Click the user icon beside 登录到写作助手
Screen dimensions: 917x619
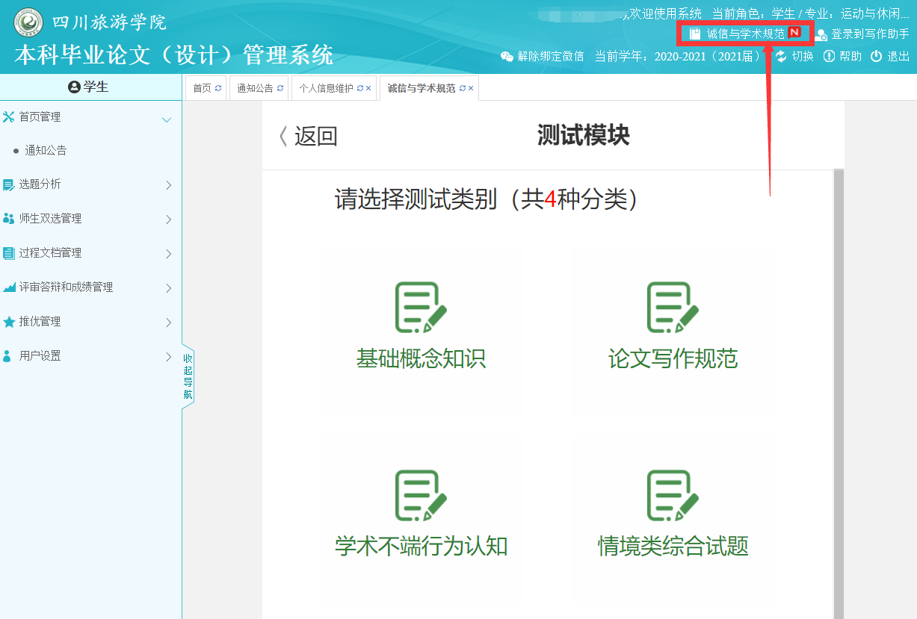[821, 34]
